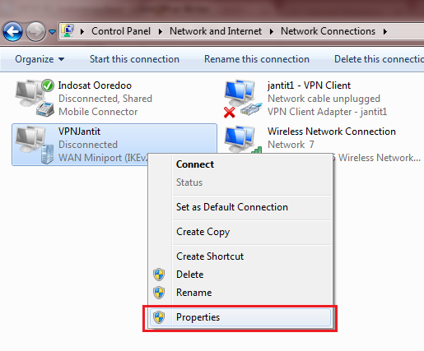
Task: Click Start this connection
Action: point(134,59)
